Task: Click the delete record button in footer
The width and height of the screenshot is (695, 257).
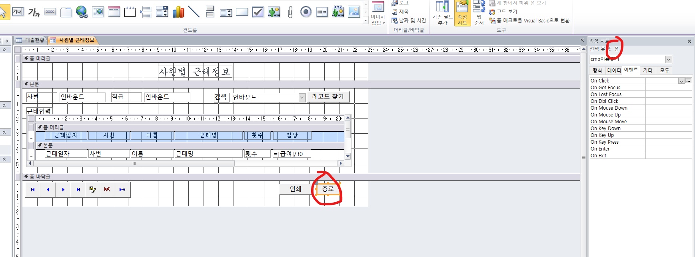Action: click(x=107, y=189)
